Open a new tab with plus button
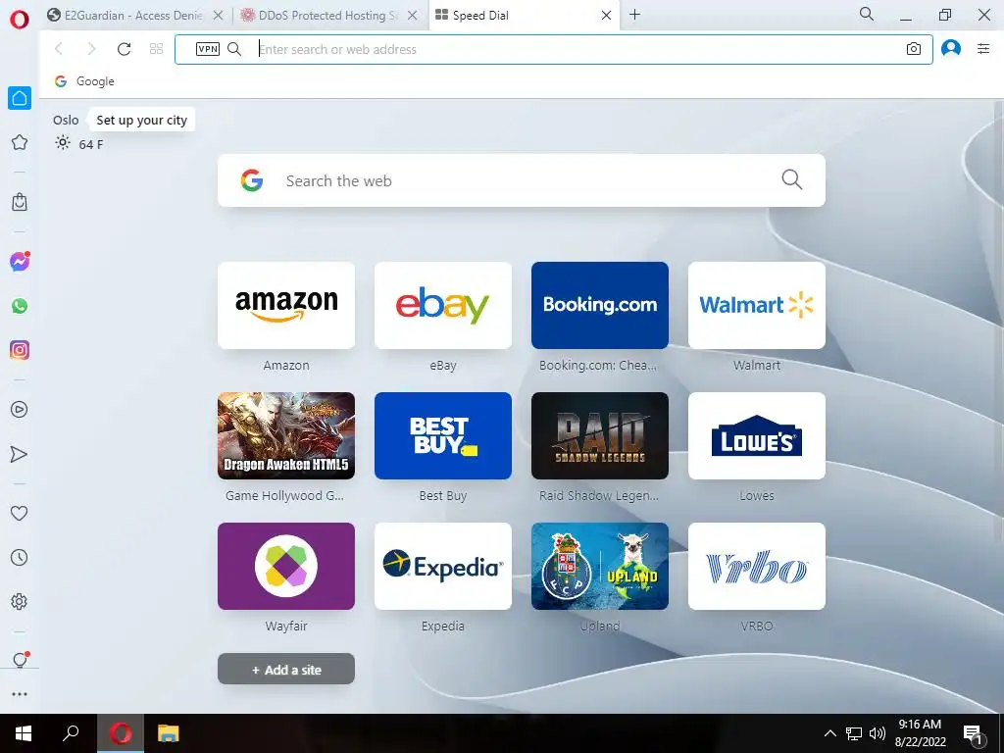This screenshot has height=753, width=1004. pos(634,15)
